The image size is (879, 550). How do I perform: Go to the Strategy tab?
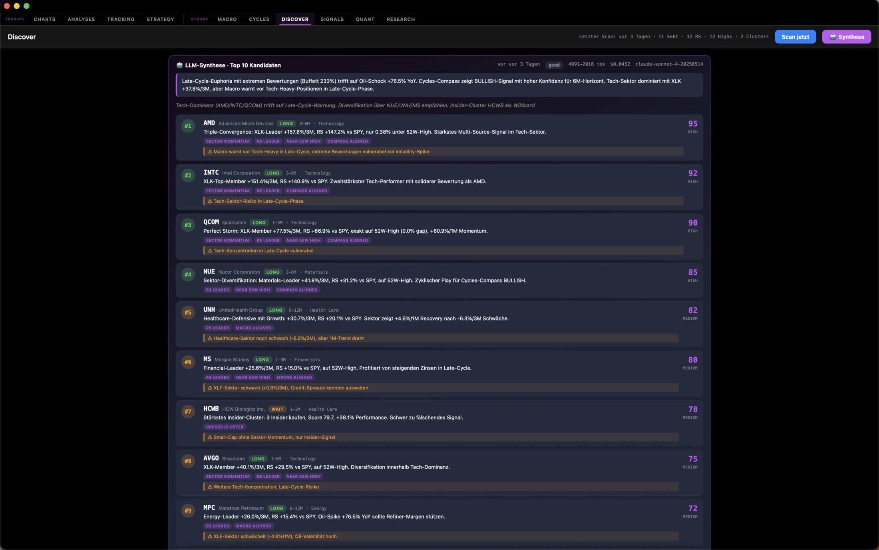(160, 19)
